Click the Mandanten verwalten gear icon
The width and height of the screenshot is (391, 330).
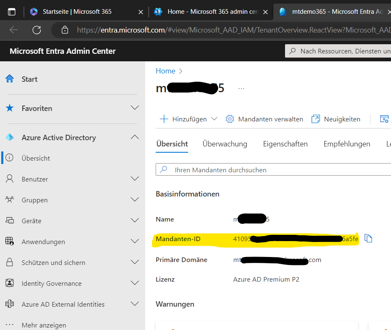pos(230,119)
